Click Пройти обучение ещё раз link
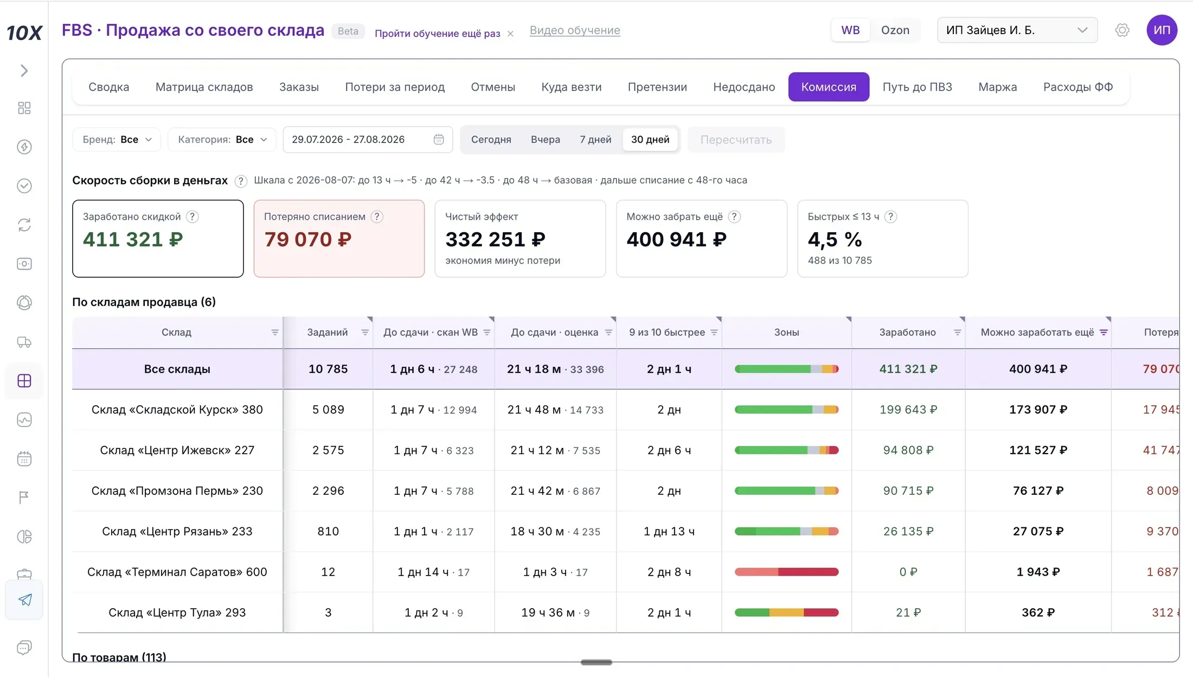1193x677 pixels. [x=437, y=34]
